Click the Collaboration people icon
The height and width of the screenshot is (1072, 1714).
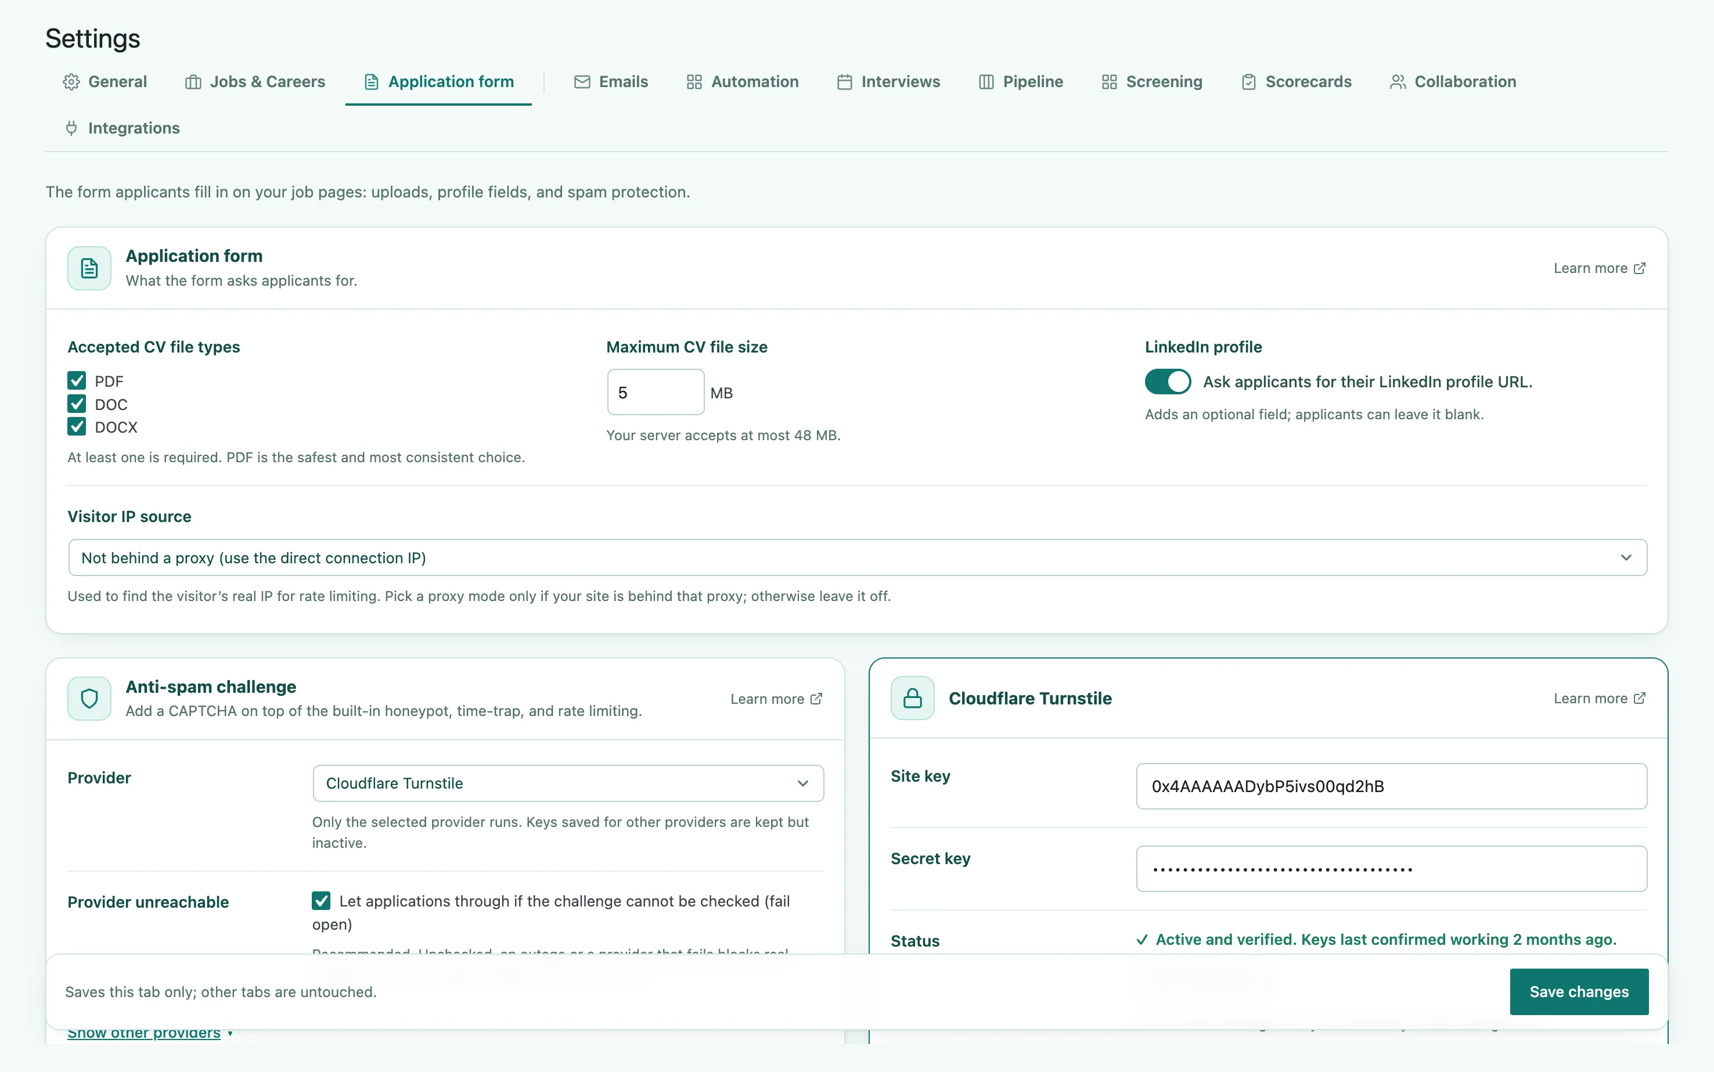pyautogui.click(x=1397, y=82)
